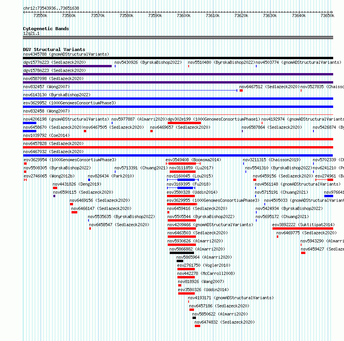Select the nsv826434 (Park2010) variant
344x341 pixels.
point(111,176)
